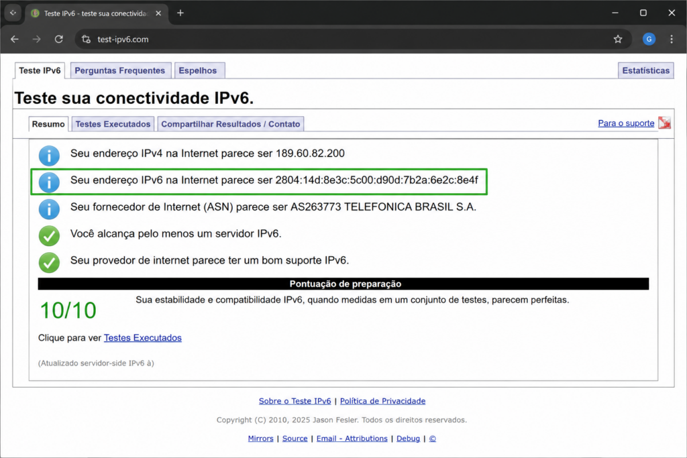Click AS263773 TELEFONICA BRASIL S.A. text

(x=383, y=207)
